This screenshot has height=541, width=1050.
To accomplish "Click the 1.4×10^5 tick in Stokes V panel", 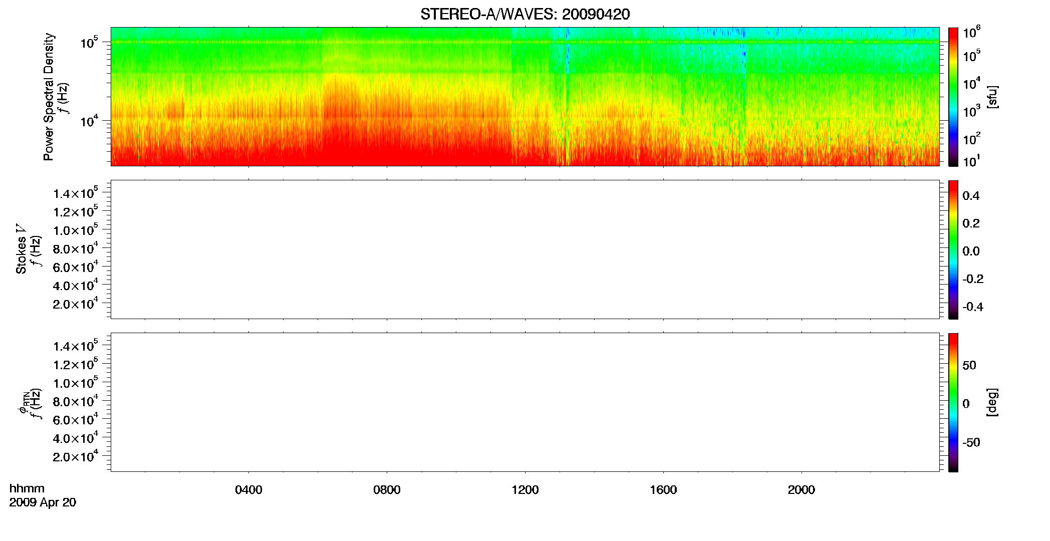I will (76, 193).
